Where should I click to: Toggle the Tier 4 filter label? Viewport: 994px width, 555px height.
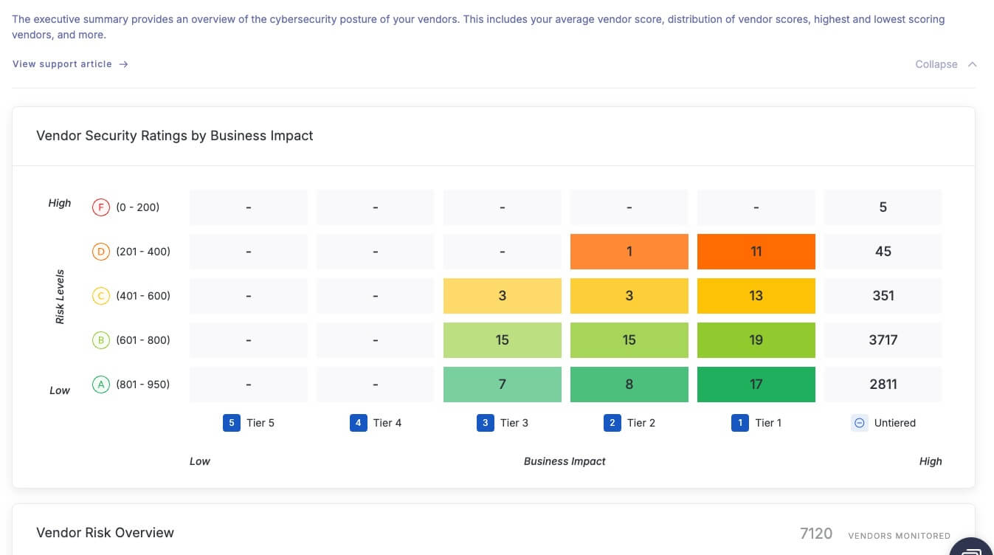click(387, 422)
